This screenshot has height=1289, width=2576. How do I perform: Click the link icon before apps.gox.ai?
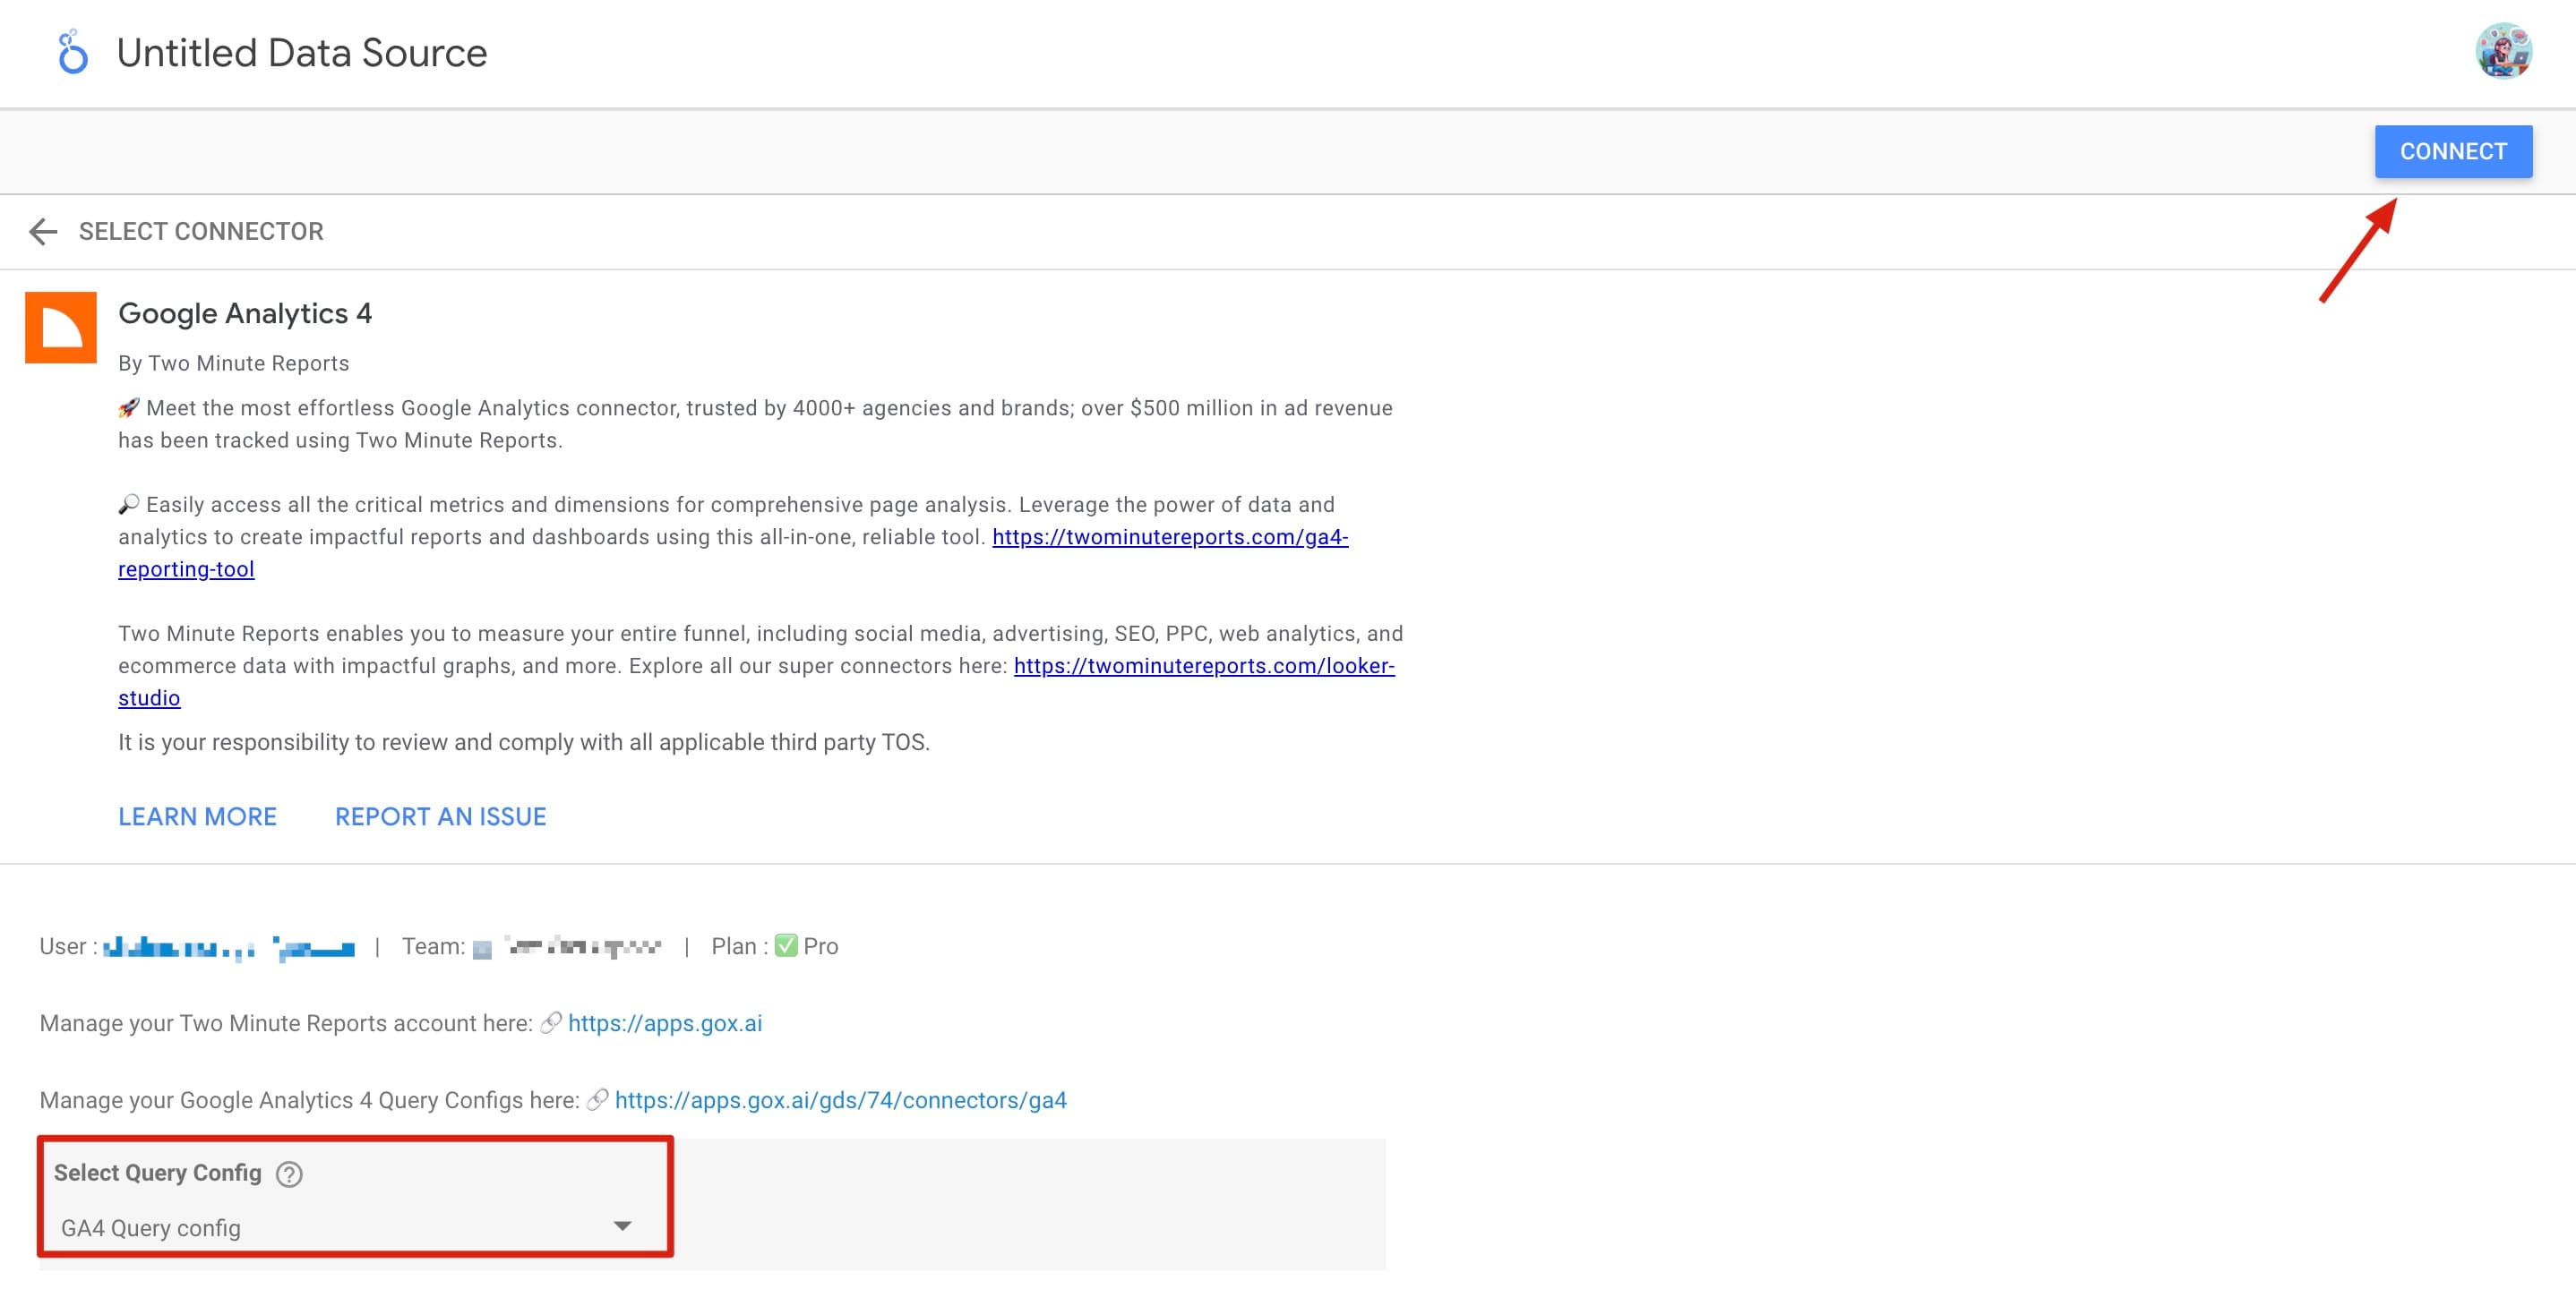click(x=551, y=1023)
